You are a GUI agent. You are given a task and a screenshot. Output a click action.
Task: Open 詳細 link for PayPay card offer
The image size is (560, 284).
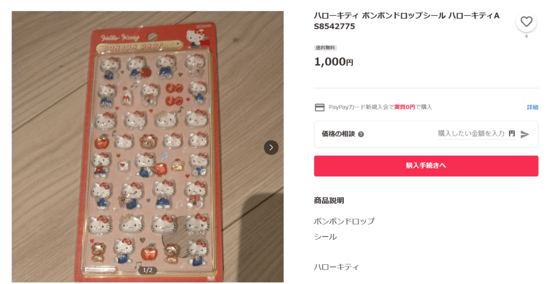(533, 108)
